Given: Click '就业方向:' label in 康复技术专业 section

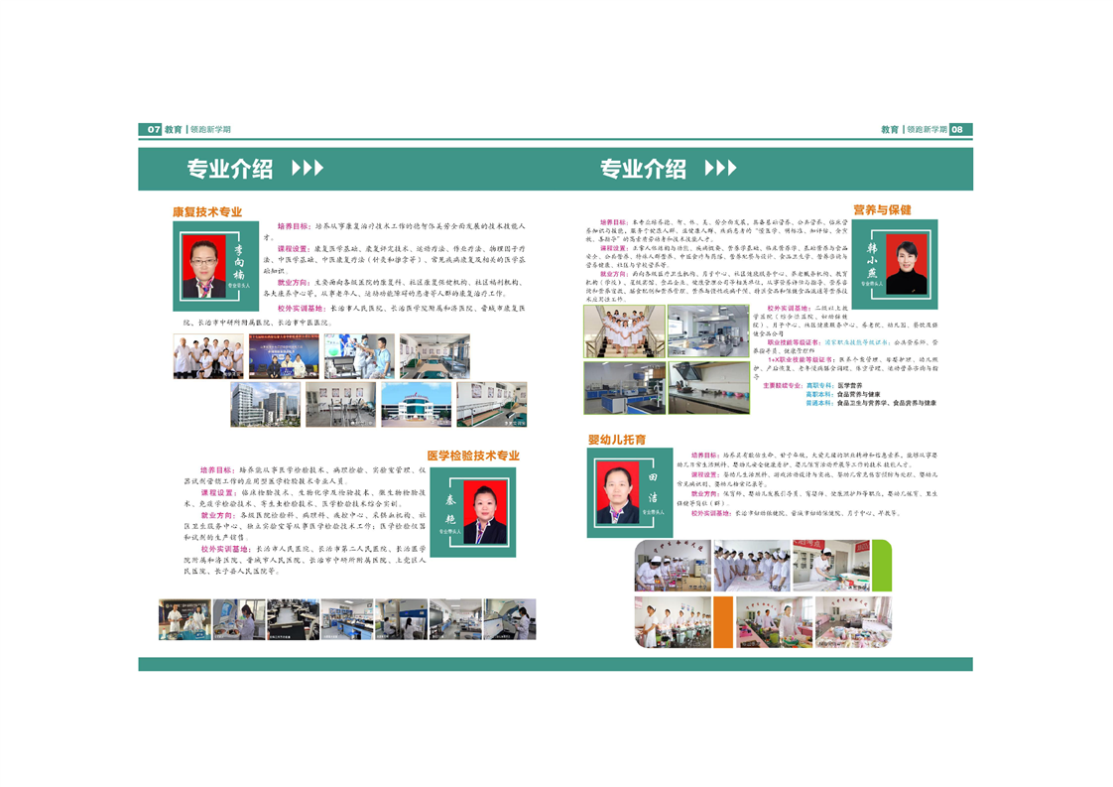Looking at the screenshot, I should click(294, 282).
